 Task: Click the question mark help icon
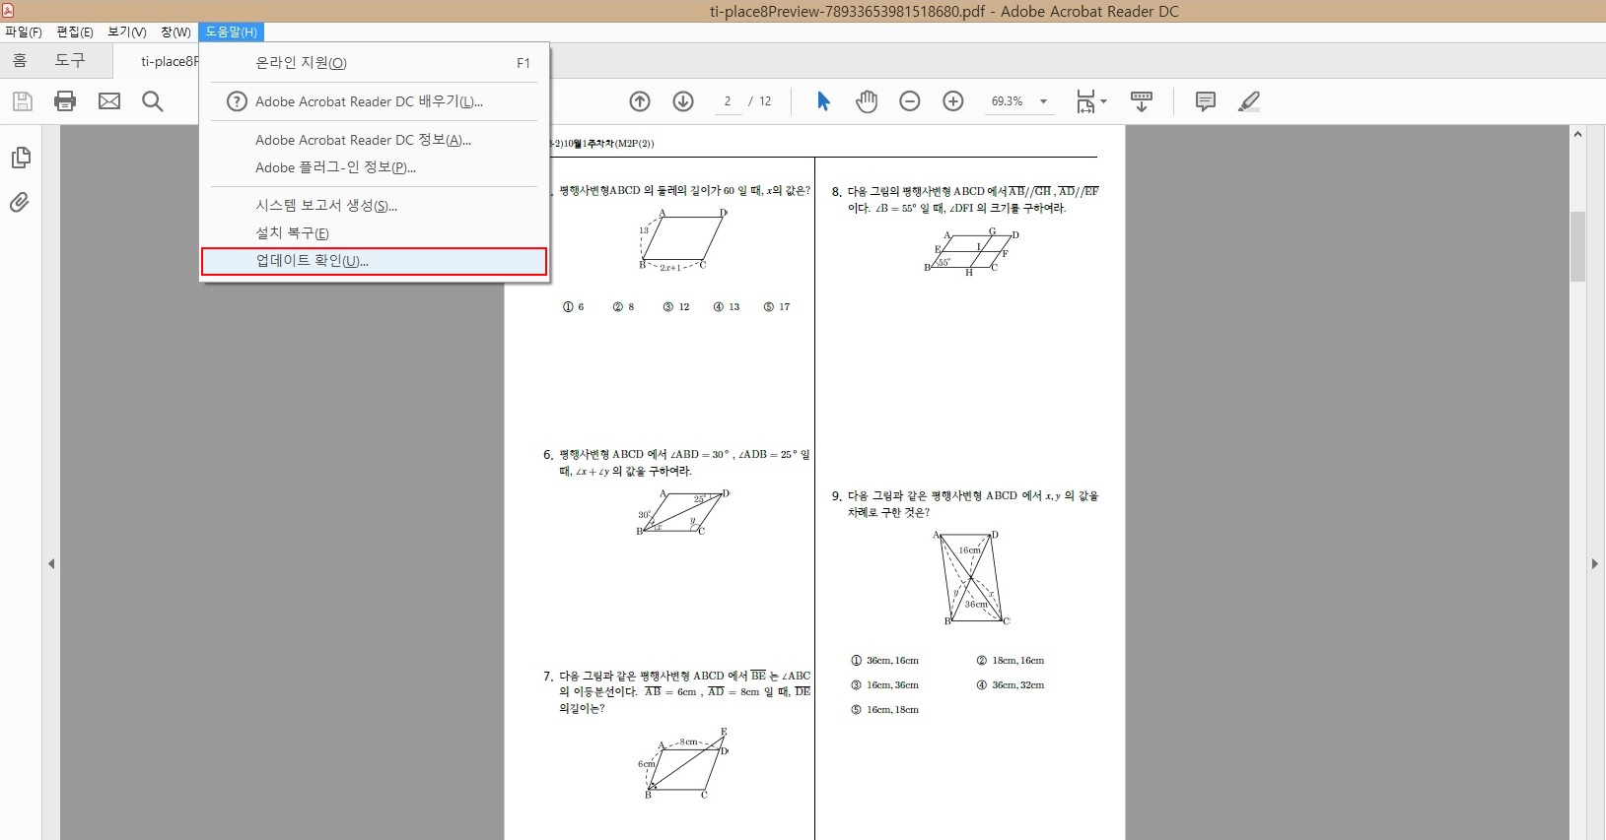coord(237,101)
